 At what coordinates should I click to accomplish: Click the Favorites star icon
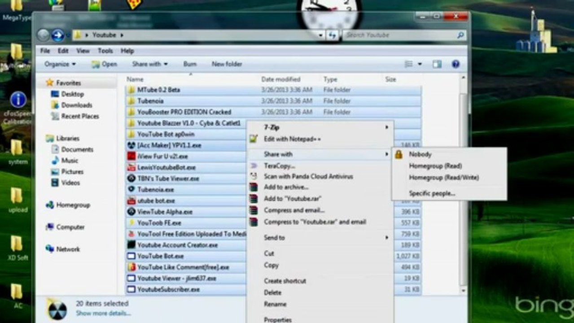(49, 83)
